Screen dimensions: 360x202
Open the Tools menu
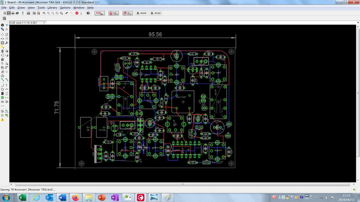(x=41, y=7)
